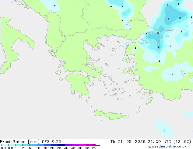
Task: Click the above-50 arrow tip of legend
Action: click(96, 145)
